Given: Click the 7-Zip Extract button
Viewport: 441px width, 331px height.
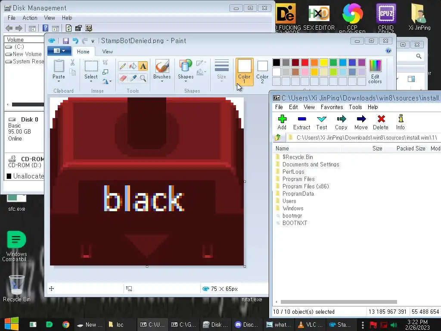Looking at the screenshot, I should click(x=302, y=122).
